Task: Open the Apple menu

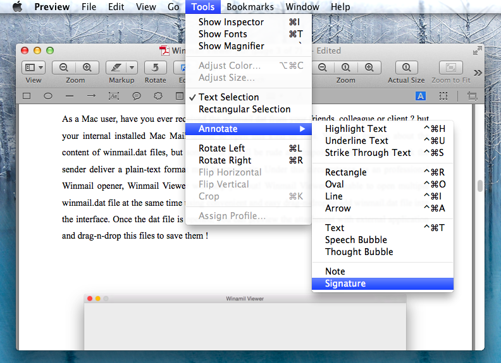Action: (x=17, y=7)
